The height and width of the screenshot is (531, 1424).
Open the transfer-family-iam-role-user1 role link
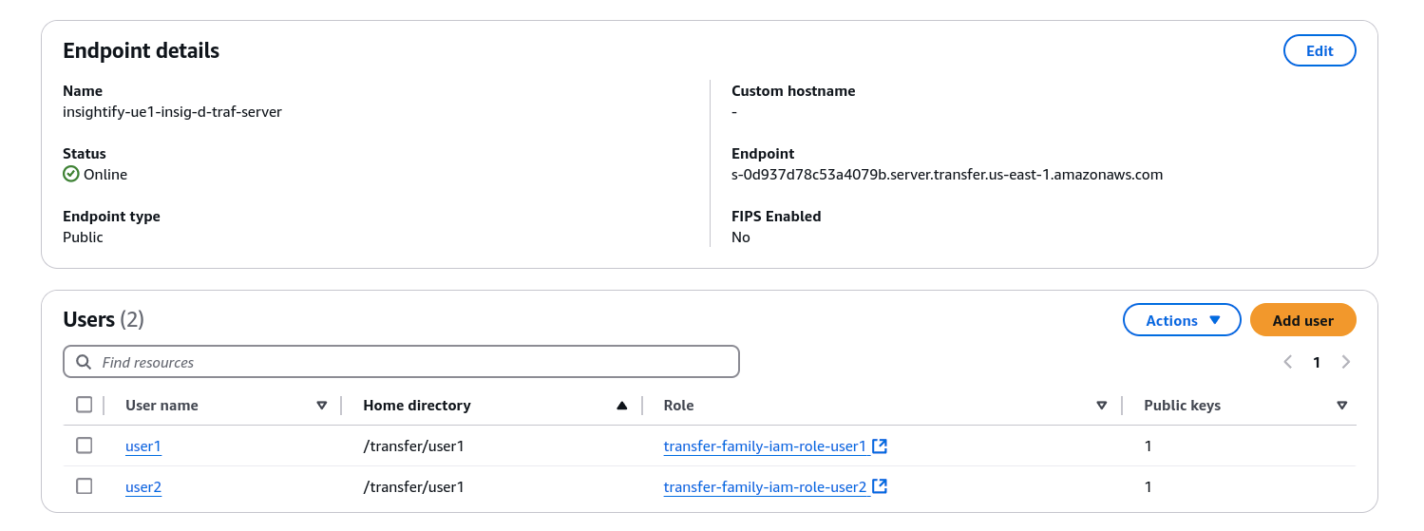765,446
